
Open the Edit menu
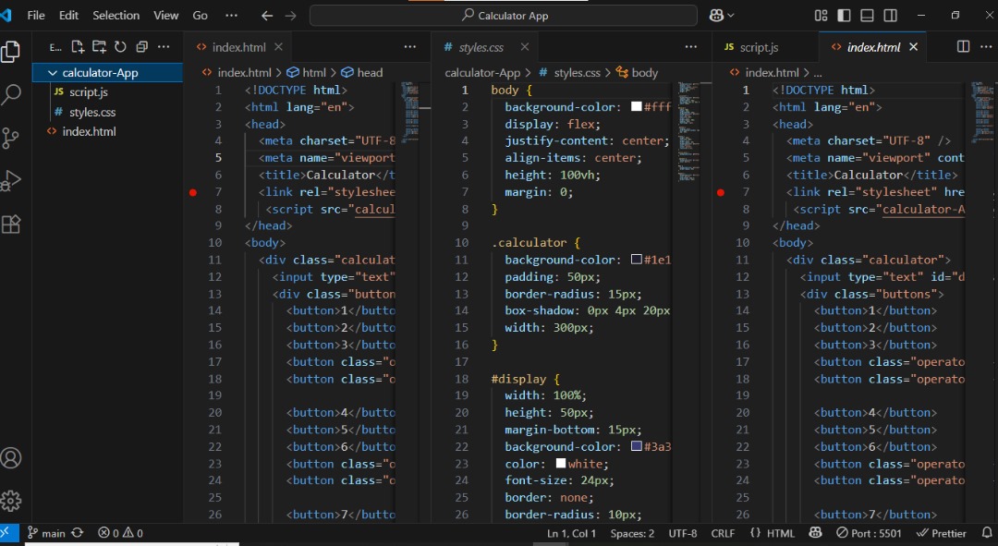click(68, 16)
